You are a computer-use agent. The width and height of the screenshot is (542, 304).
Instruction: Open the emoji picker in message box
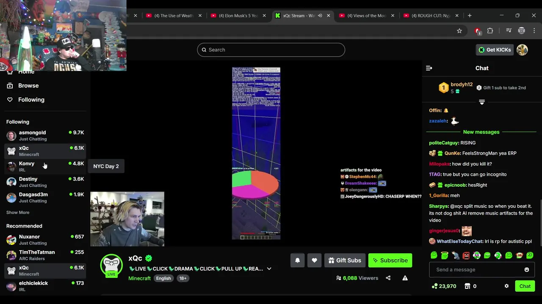(x=527, y=270)
